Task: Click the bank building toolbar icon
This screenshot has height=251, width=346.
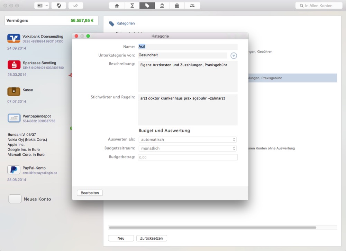Action: [177, 6]
